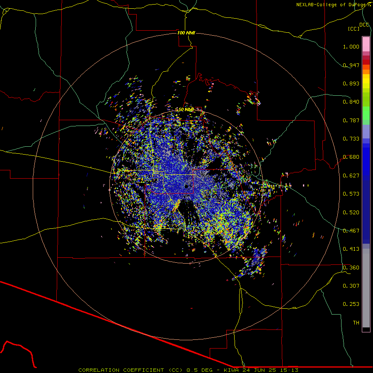This screenshot has width=373, height=373.
Task: Click the 0.413 color scale value
Action: 351,249
